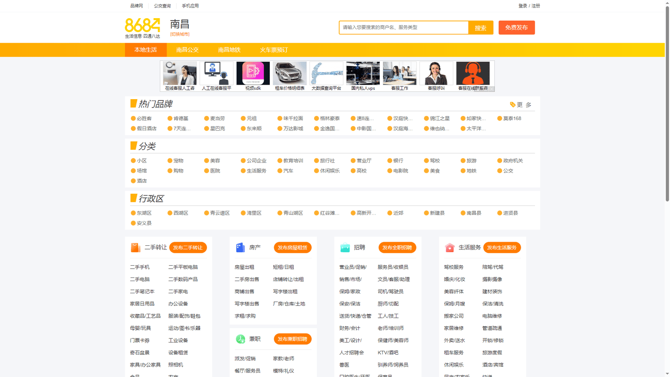The image size is (670, 377).
Task: Open the 小区 category link
Action: pyautogui.click(x=142, y=161)
